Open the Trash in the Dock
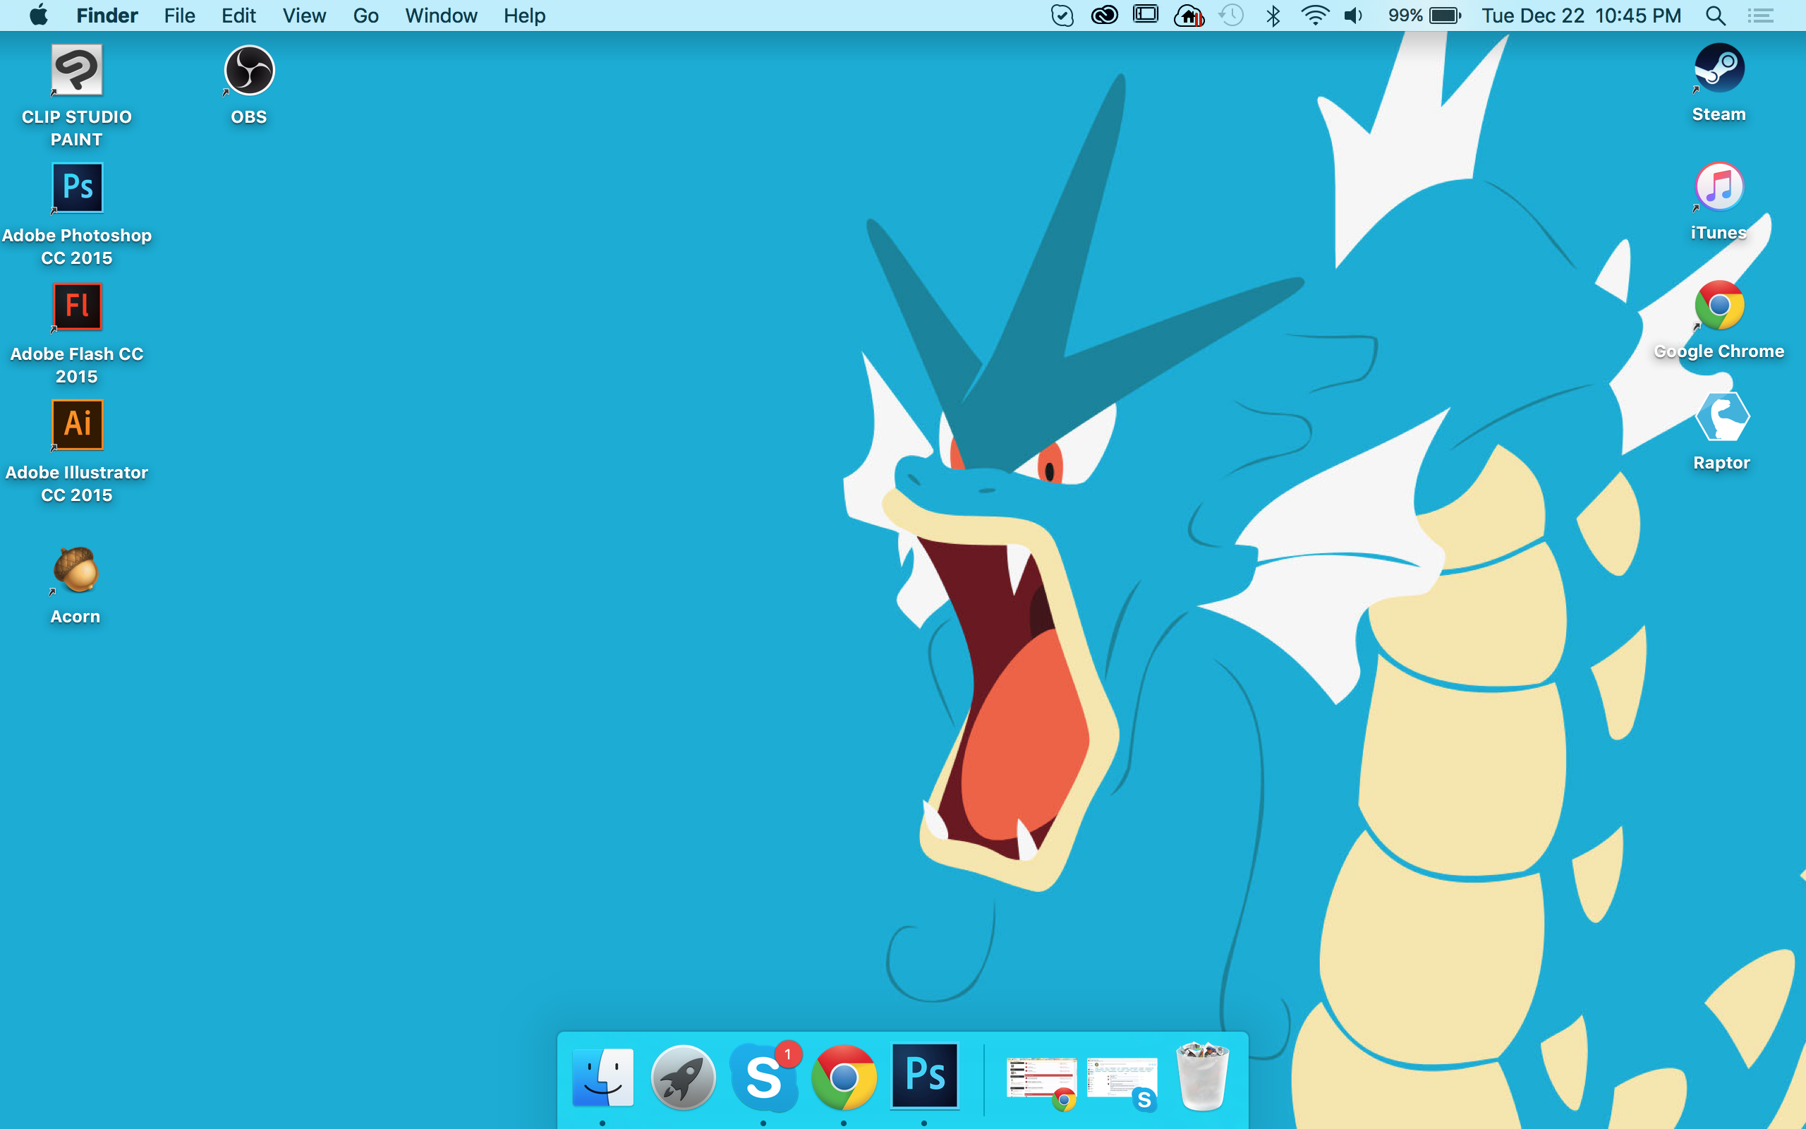Screen dimensions: 1806x1129 1202,1076
